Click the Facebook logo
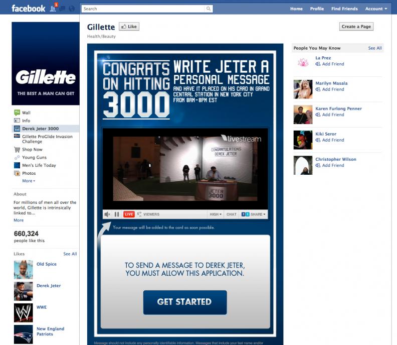The width and height of the screenshot is (397, 345). point(29,9)
